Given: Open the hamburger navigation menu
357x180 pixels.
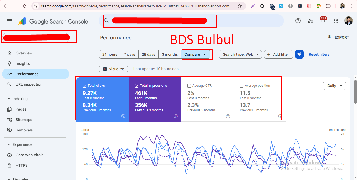Looking at the screenshot, I should (x=9, y=21).
